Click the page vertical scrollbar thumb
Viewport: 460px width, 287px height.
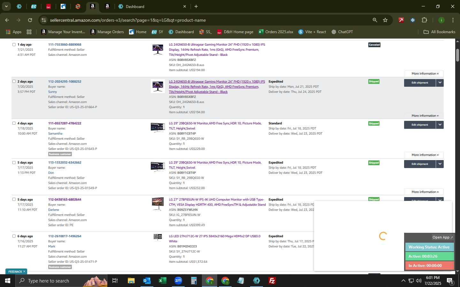point(457,55)
